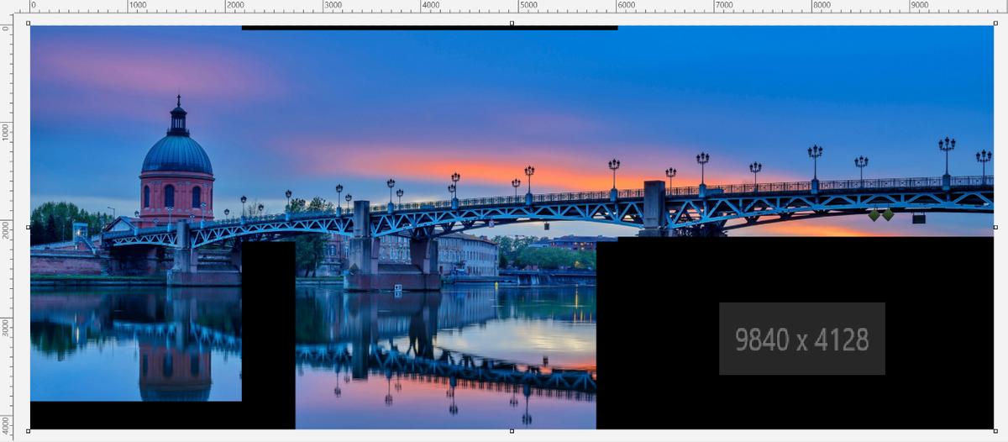Click the 9840 x 4128 dimensions label
Screen dimensions: 1008x442
tap(801, 339)
